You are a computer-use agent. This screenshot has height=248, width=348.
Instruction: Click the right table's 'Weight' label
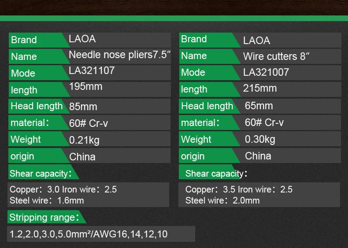click(196, 140)
